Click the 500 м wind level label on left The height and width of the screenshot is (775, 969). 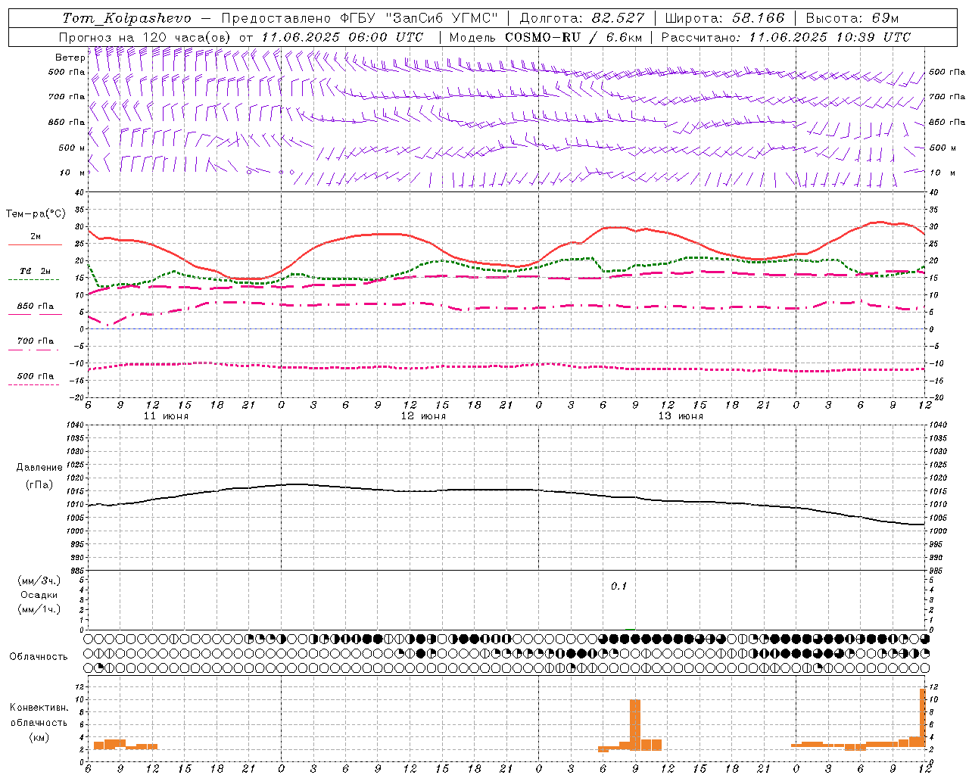(x=72, y=148)
